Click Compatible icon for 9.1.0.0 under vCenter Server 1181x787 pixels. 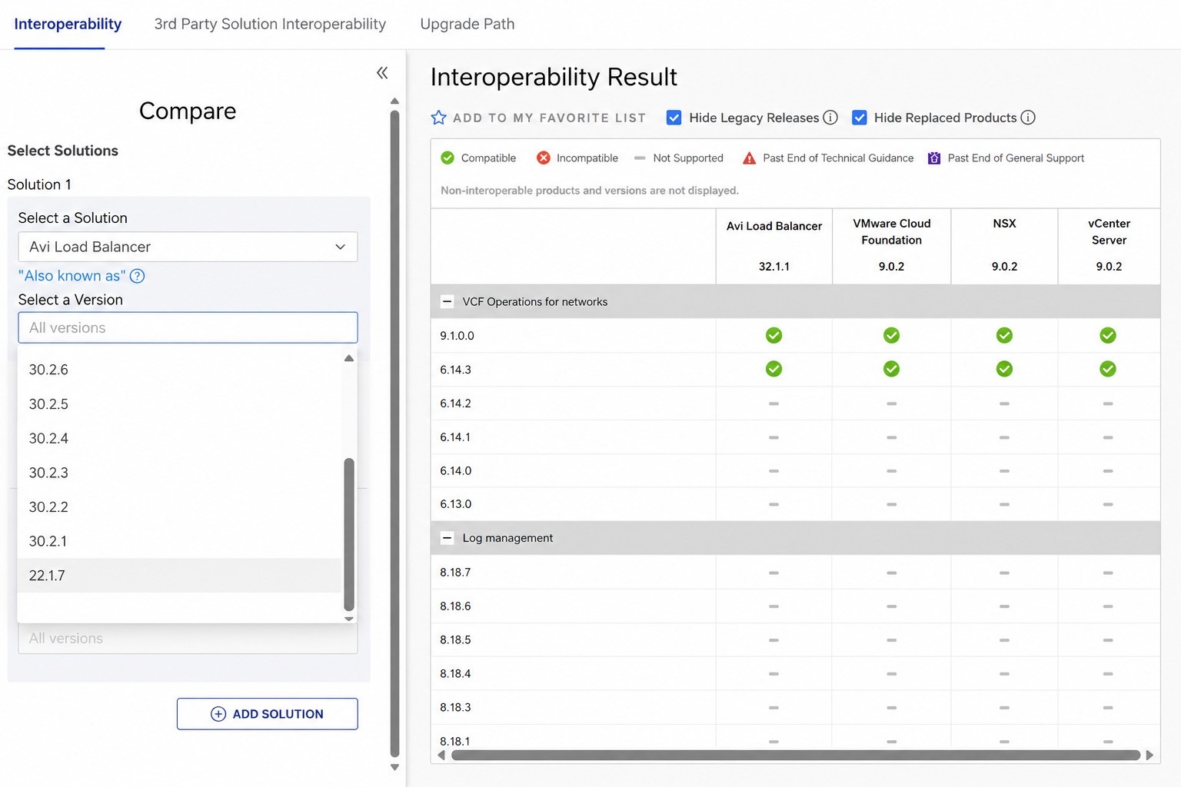pyautogui.click(x=1108, y=335)
